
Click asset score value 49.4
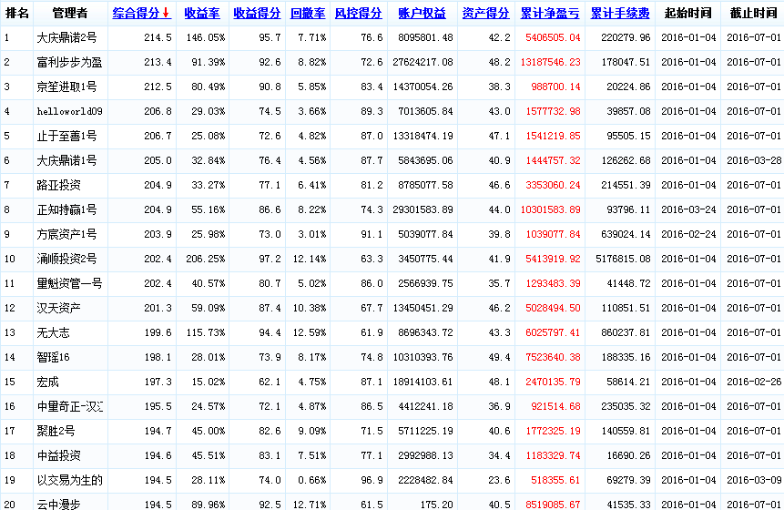tap(500, 357)
